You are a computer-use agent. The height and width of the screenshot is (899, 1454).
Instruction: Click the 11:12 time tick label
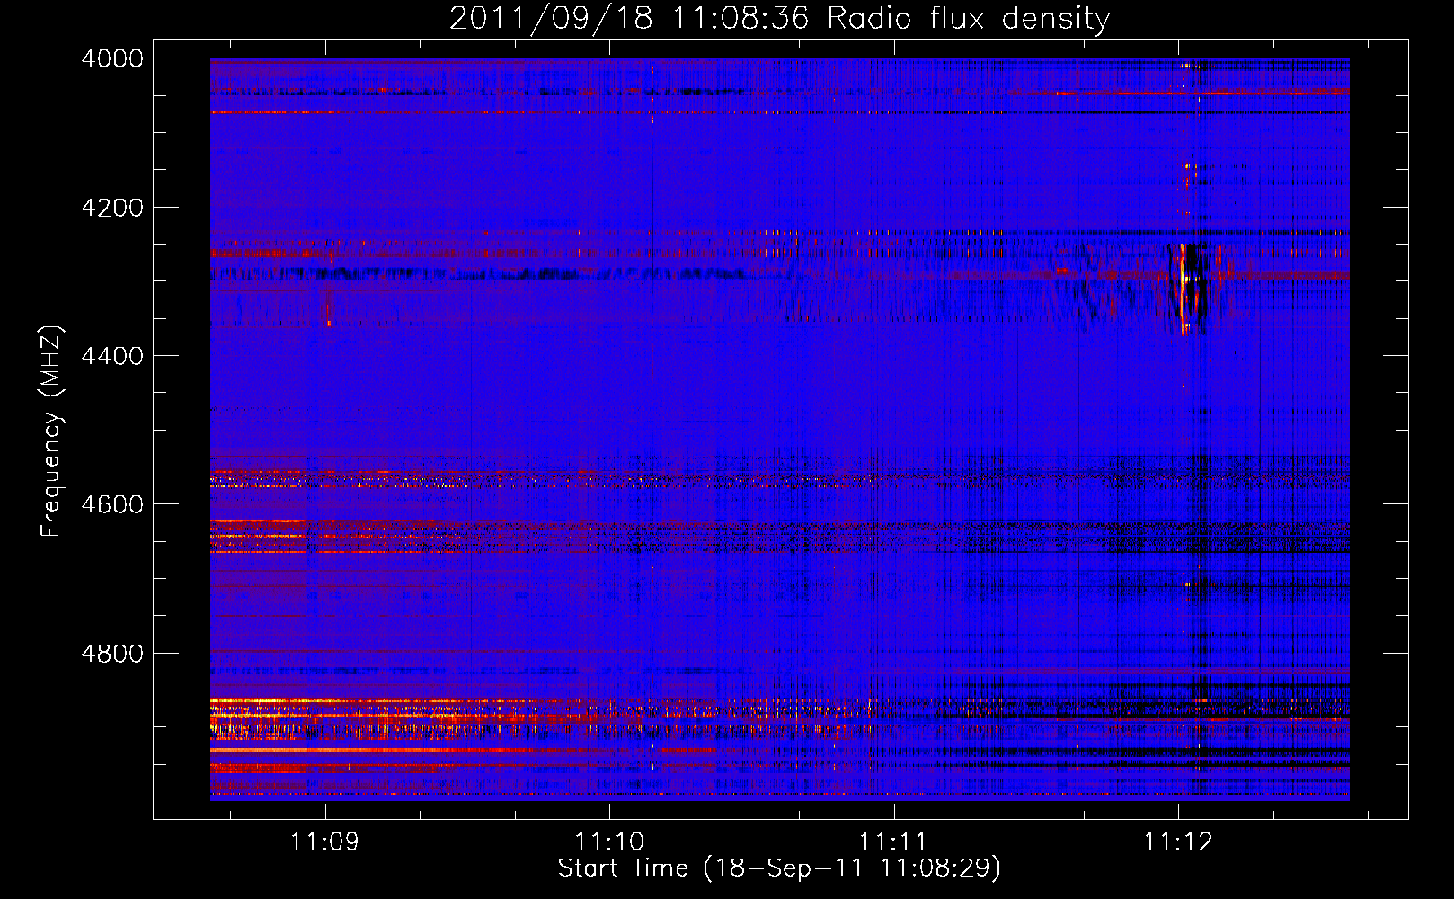[x=1178, y=842]
